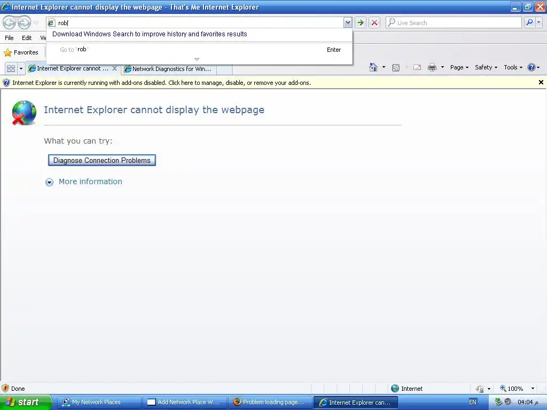
Task: Close the Internet Explorer cannot display tab
Action: point(114,68)
